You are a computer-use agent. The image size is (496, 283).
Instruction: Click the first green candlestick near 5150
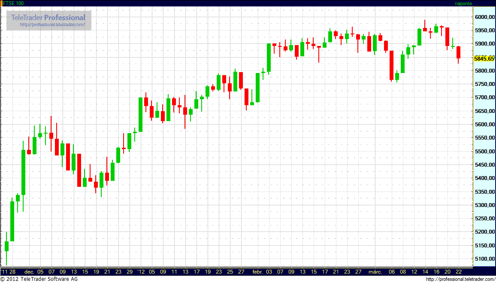click(x=6, y=246)
